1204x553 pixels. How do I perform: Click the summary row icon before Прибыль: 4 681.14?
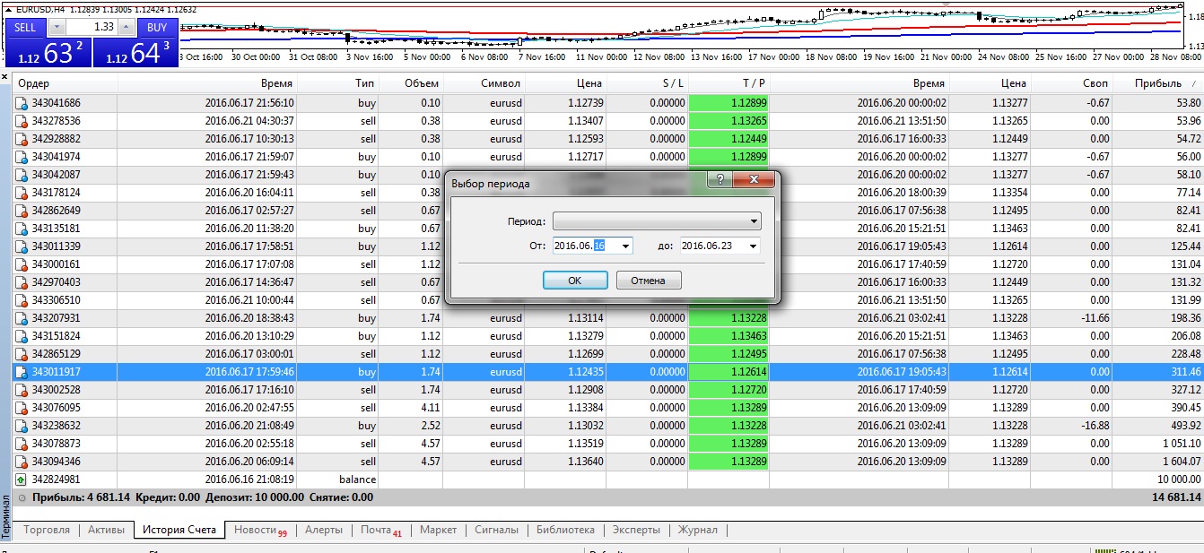tap(22, 497)
